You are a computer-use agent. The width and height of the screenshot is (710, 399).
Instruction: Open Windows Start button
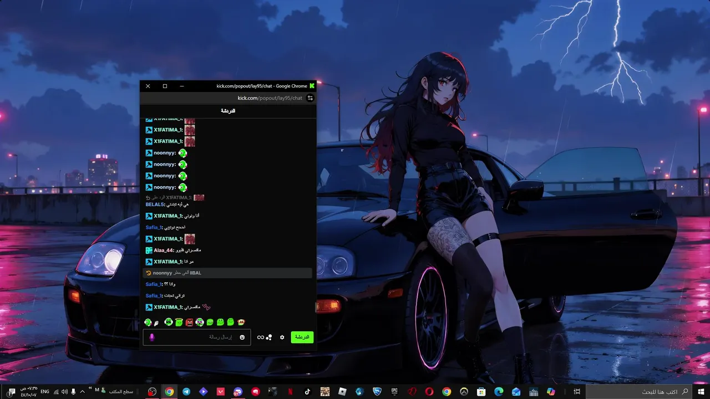point(701,392)
